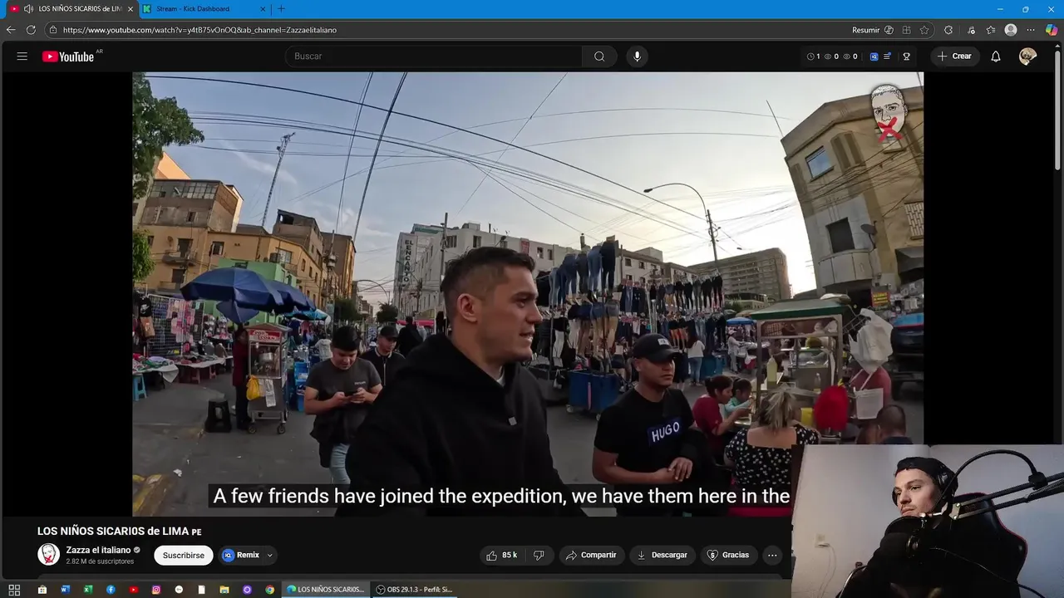Open Instagram shortcut on taskbar
Viewport: 1064px width, 598px height.
[156, 590]
